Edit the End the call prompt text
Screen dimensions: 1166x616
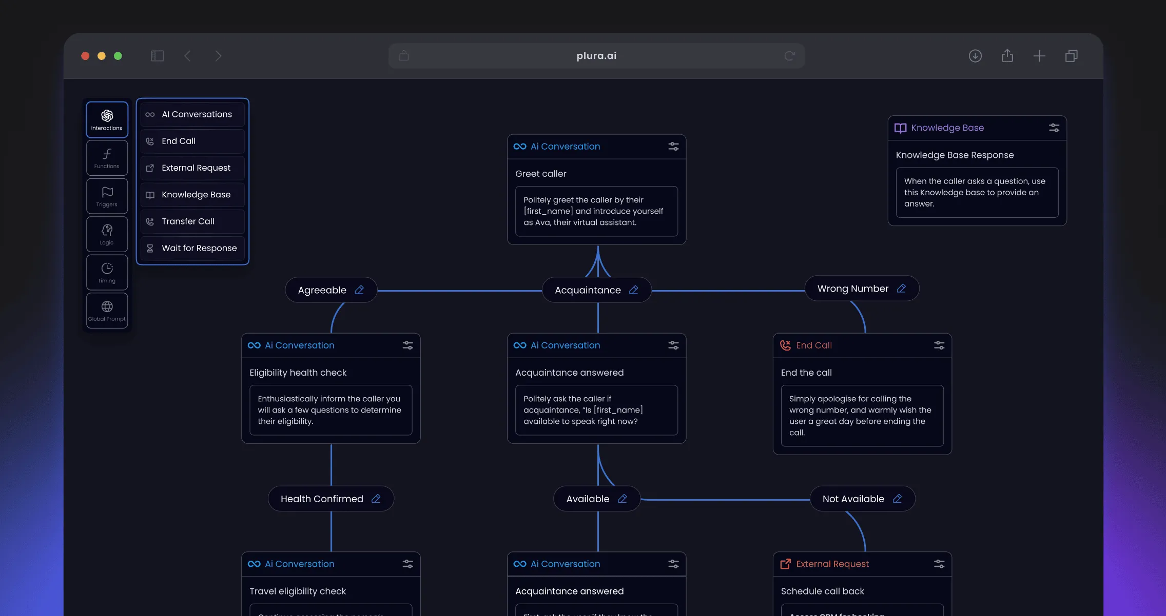pyautogui.click(x=862, y=416)
